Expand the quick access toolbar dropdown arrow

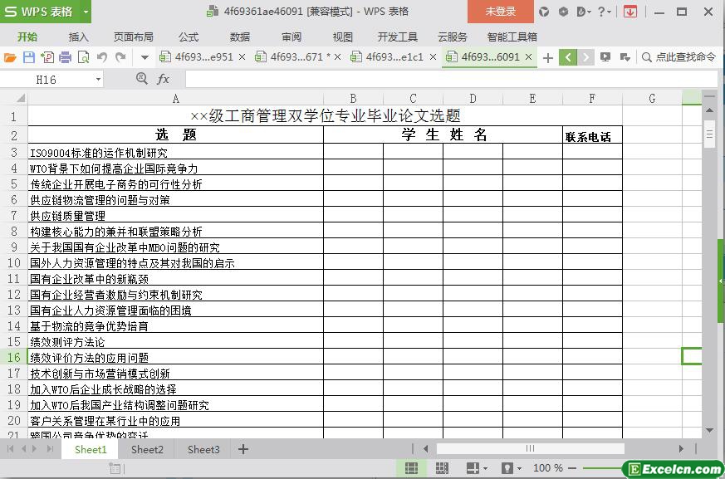point(145,58)
